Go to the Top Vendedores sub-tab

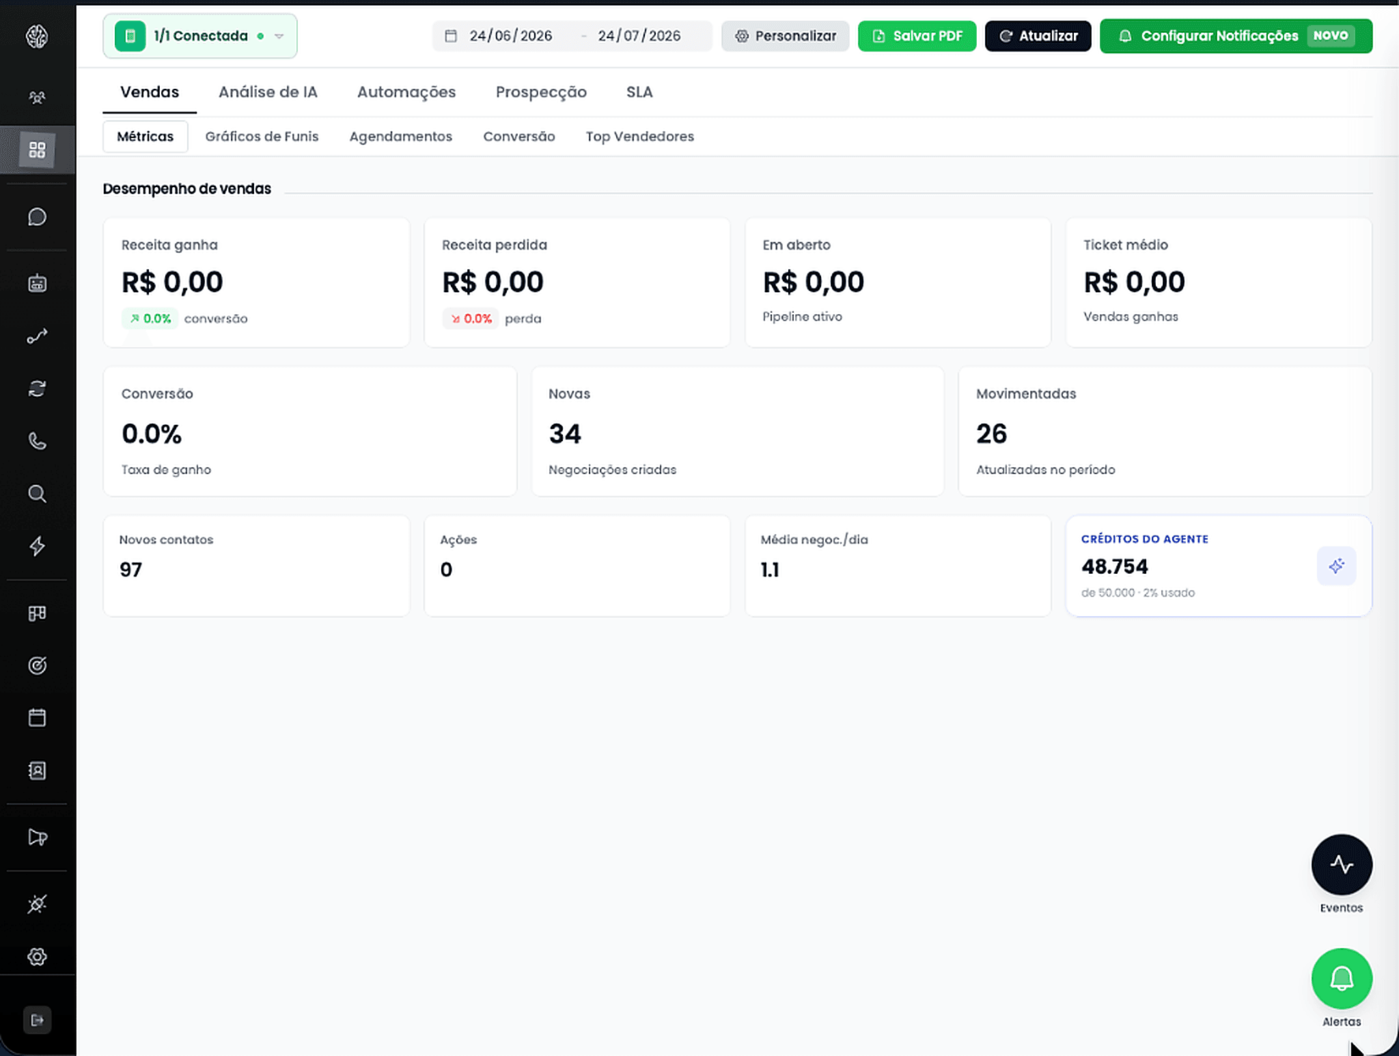pos(639,137)
